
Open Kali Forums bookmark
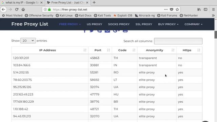click(x=167, y=16)
